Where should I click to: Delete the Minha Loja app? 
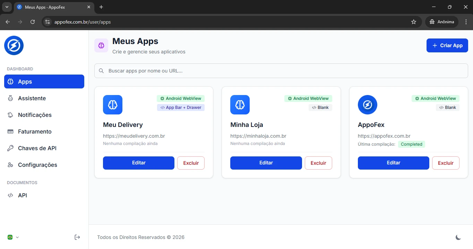click(x=318, y=163)
